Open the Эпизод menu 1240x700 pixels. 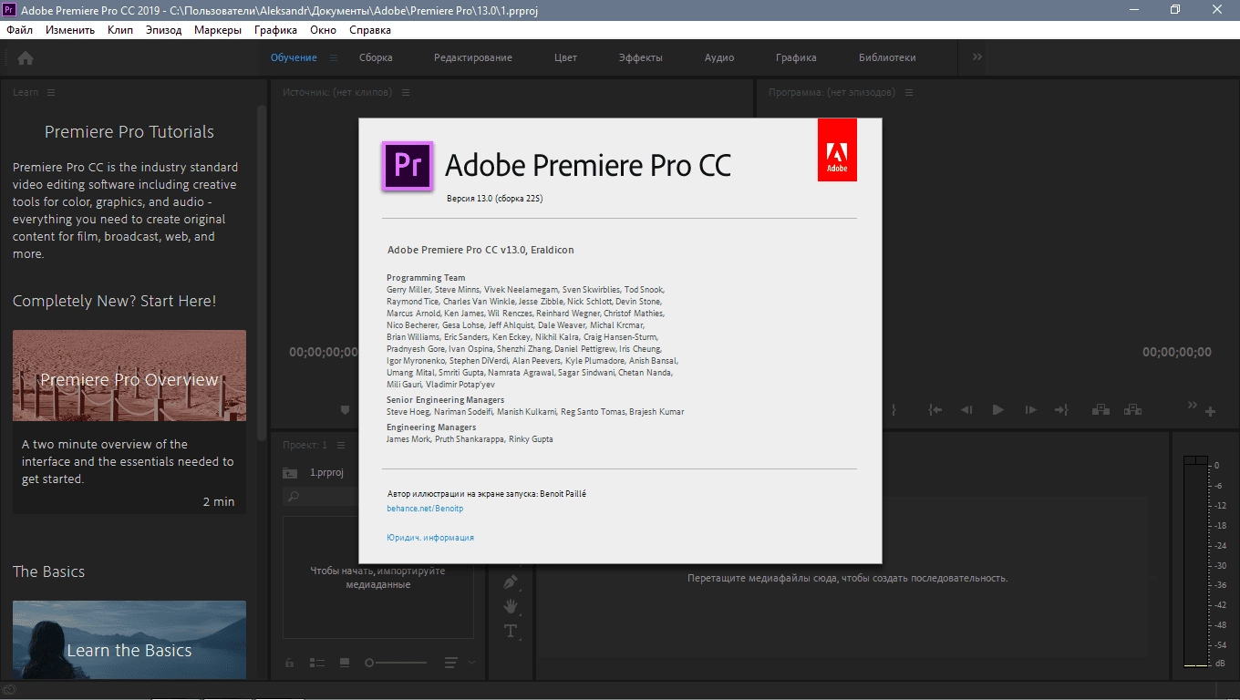click(x=163, y=29)
